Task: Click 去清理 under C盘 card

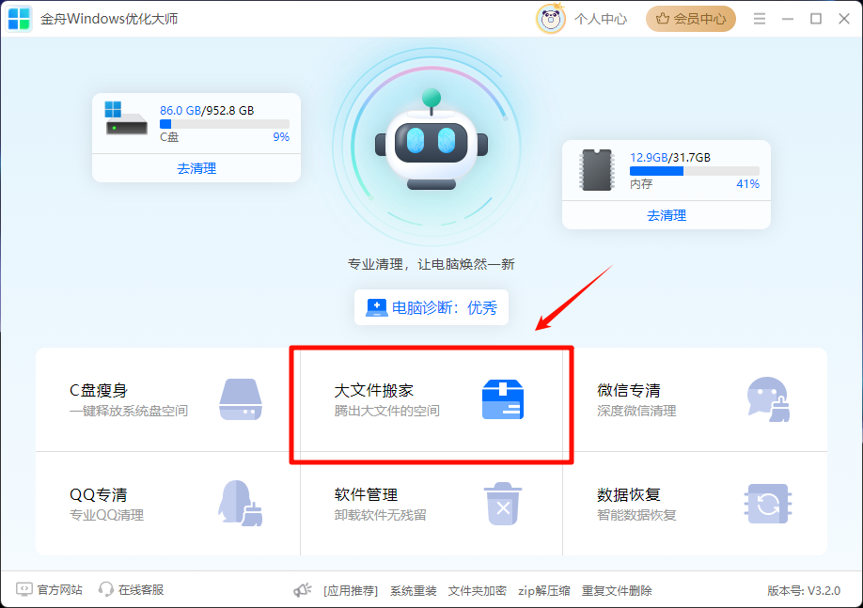Action: coord(196,168)
